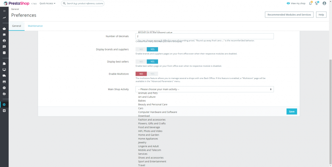332x167 pixels.
Task: Choose Sport and Entertainment option
Action: [x=152, y=161]
